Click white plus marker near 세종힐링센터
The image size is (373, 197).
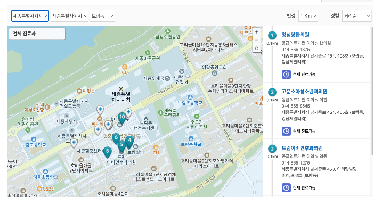click(x=74, y=143)
